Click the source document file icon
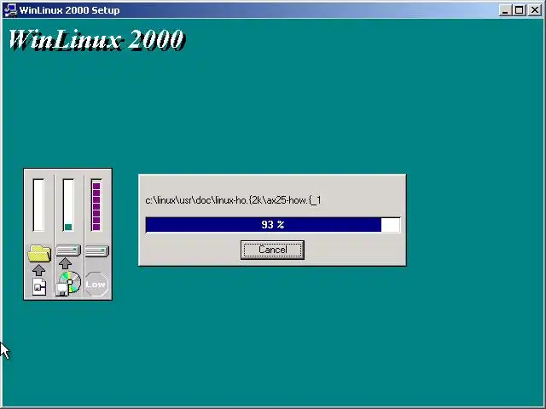546x409 pixels. point(39,287)
